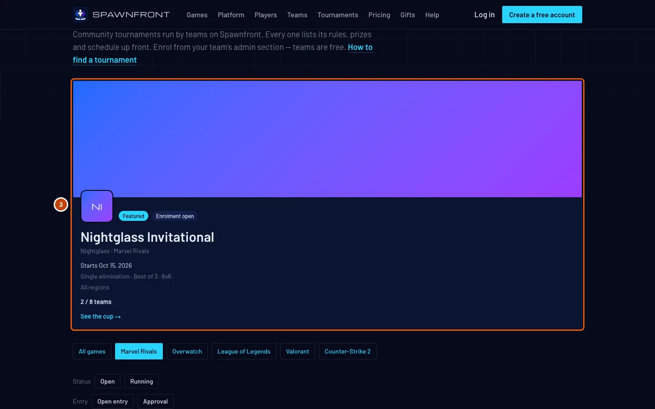Toggle the Open status filter
The height and width of the screenshot is (409, 655).
(107, 381)
